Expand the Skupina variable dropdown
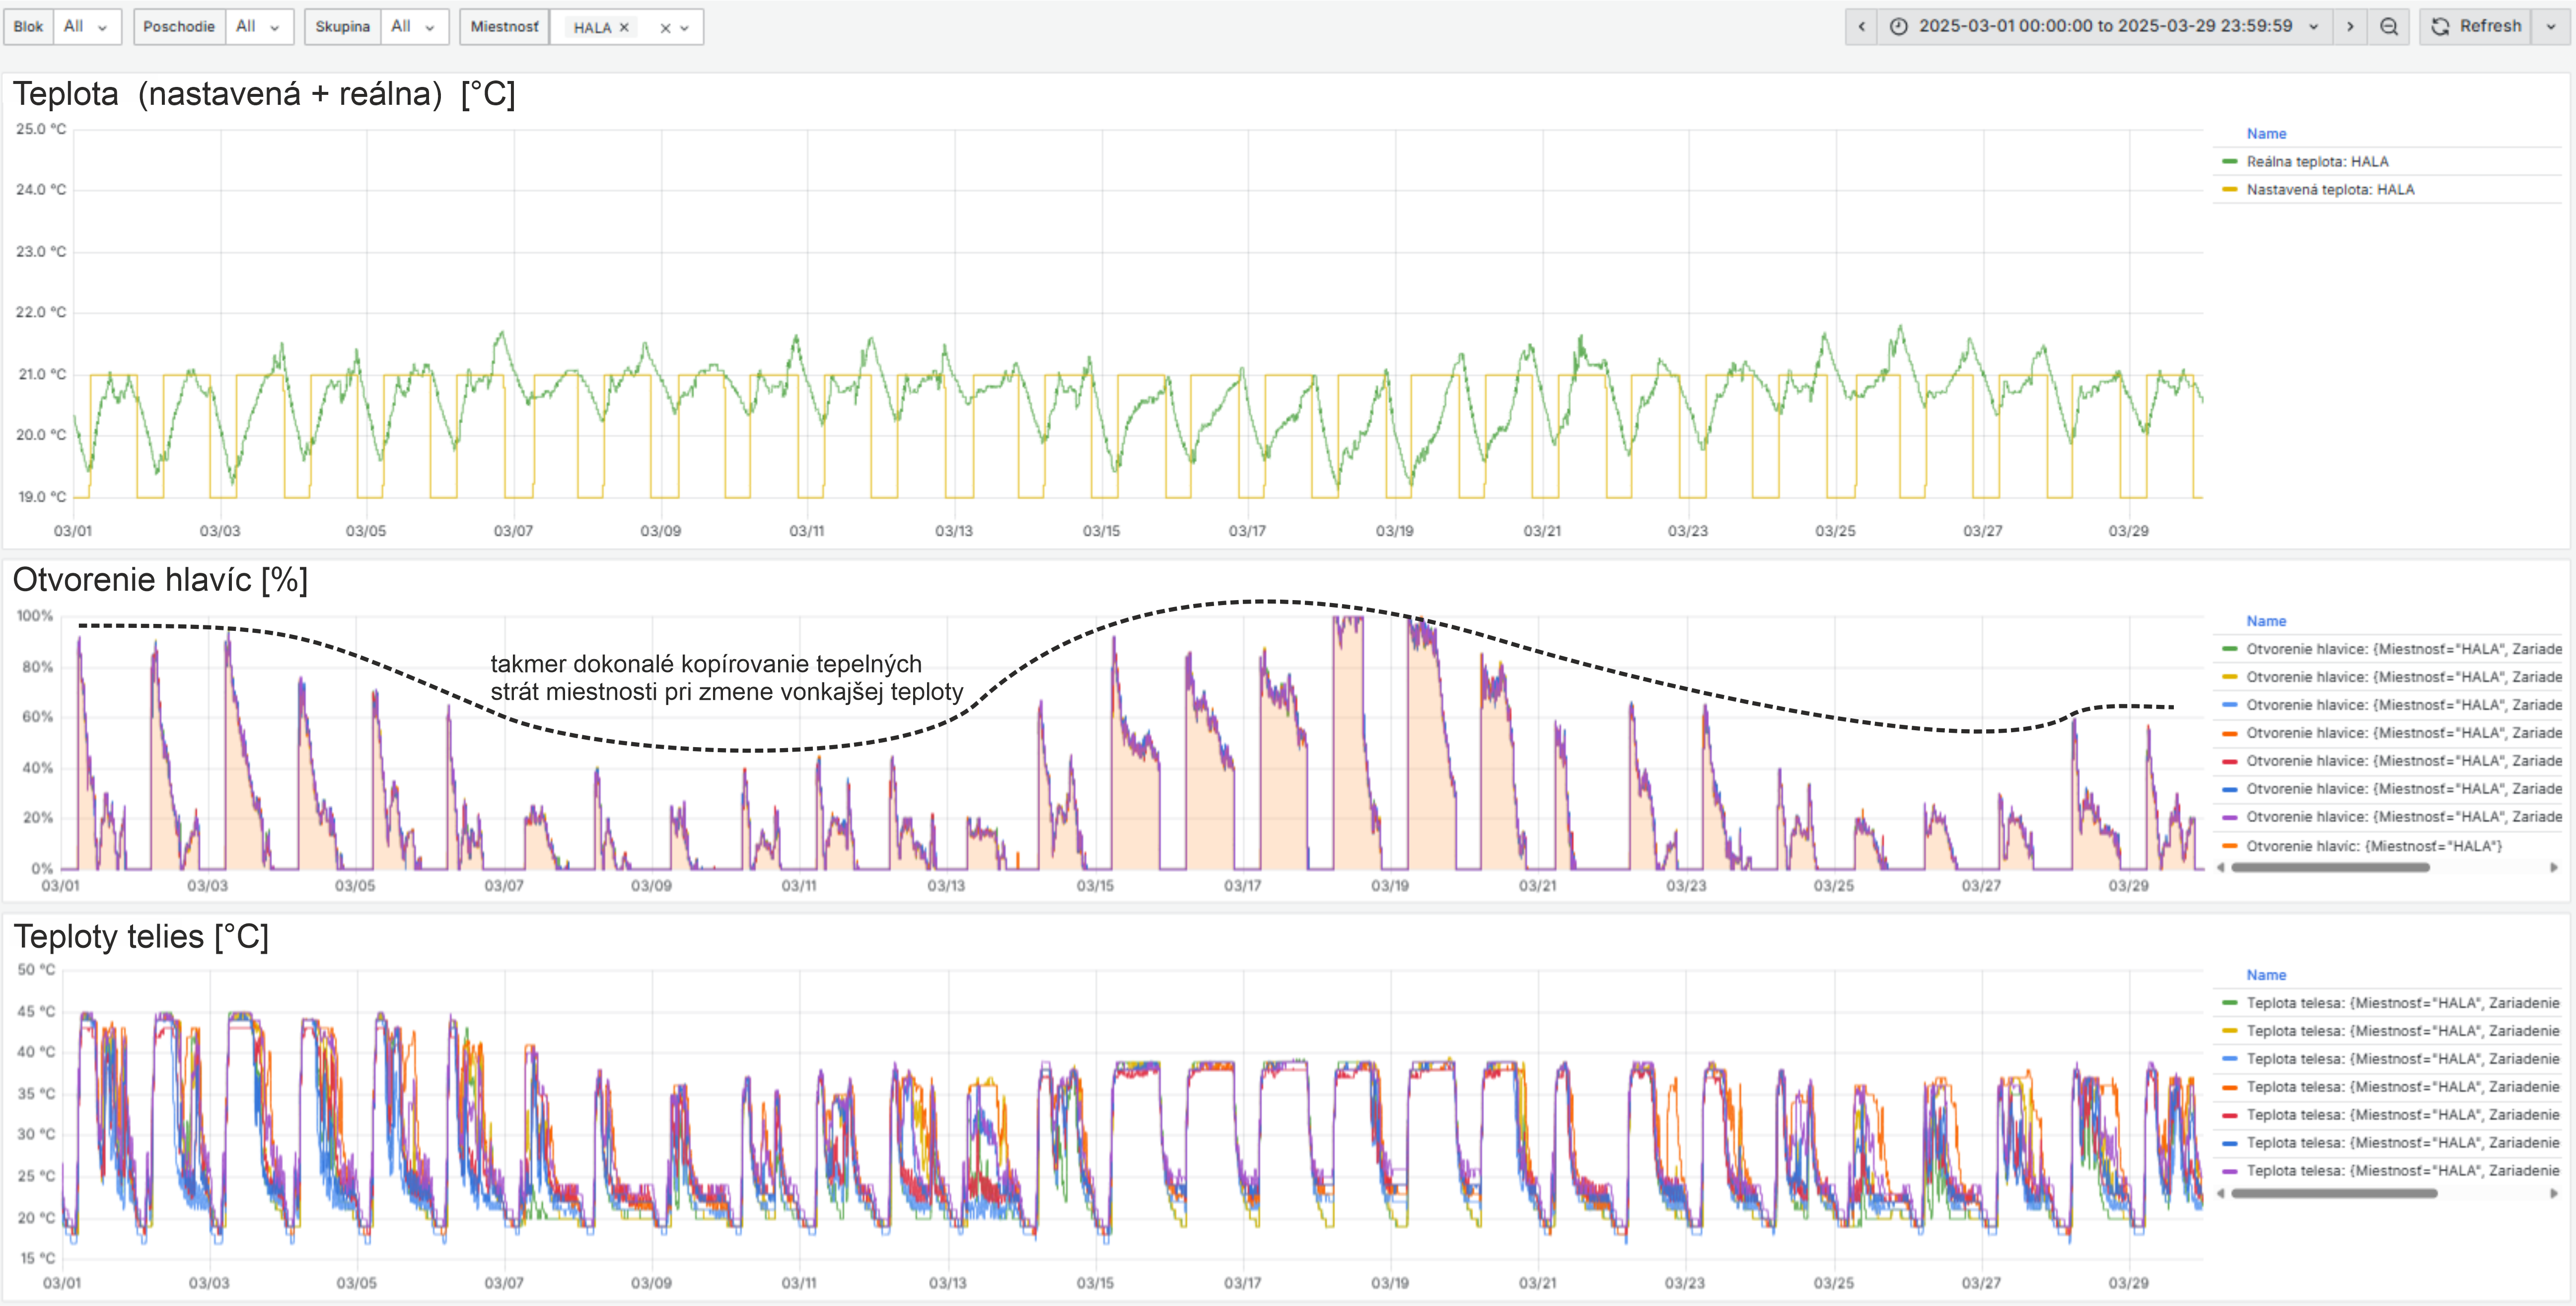The width and height of the screenshot is (2576, 1306). click(414, 27)
